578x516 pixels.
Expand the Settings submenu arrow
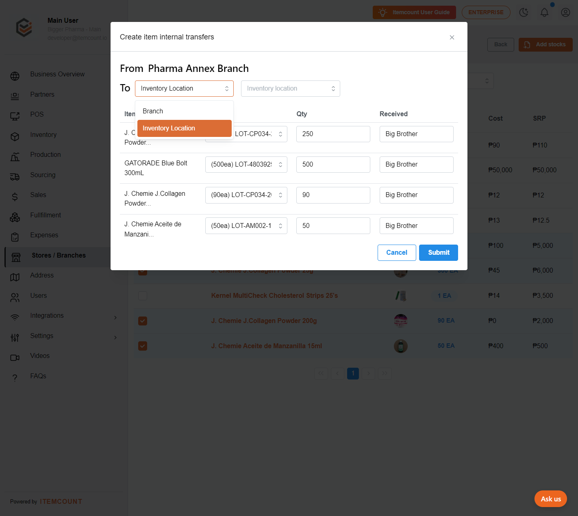(x=115, y=337)
